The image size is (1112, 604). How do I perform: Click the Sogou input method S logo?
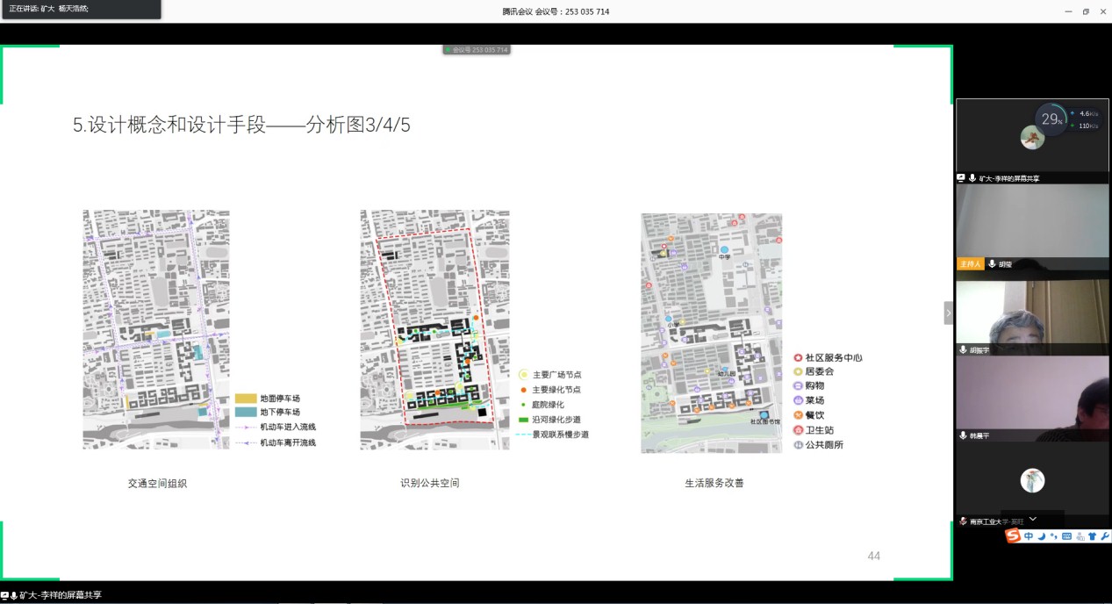(1014, 536)
